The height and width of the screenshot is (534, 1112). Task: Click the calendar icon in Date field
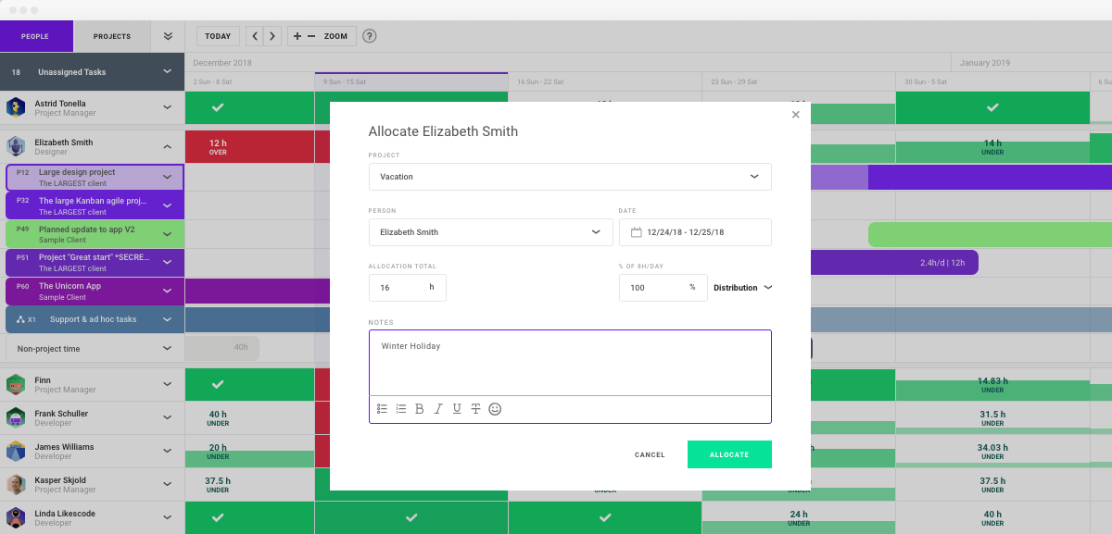[637, 232]
